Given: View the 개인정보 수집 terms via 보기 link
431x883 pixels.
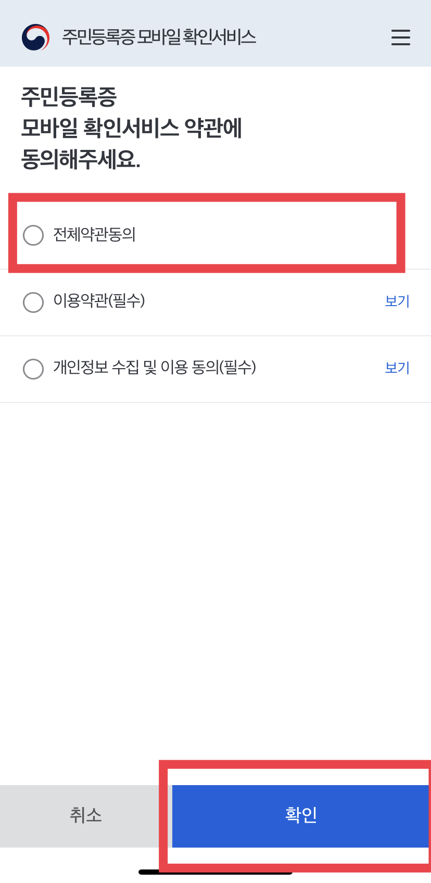Looking at the screenshot, I should pyautogui.click(x=397, y=368).
